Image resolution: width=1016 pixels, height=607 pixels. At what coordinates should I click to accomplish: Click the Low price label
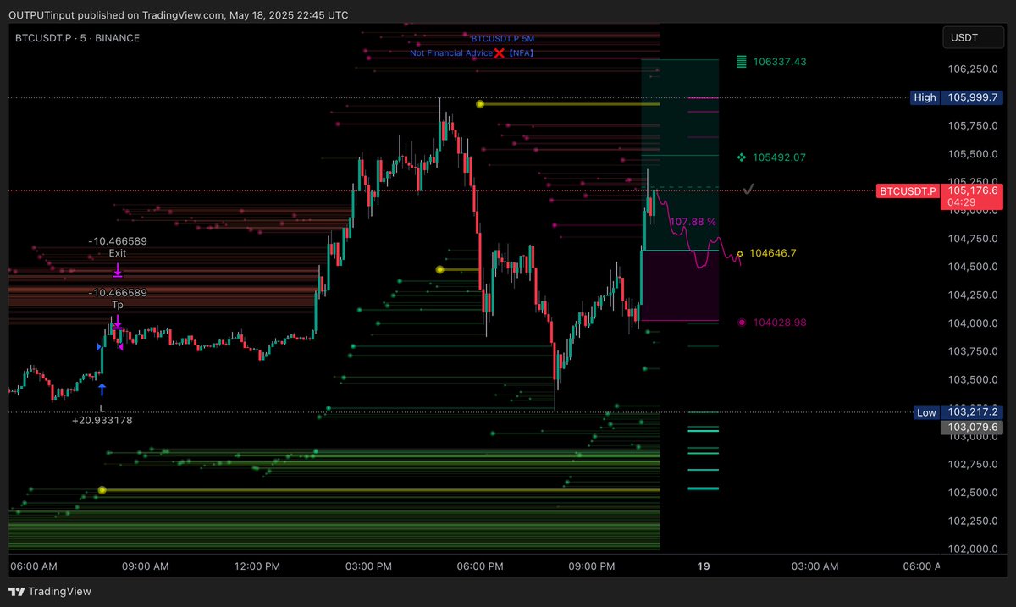(926, 412)
